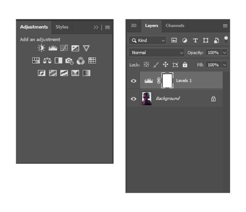Switch to the Channels tab
Image resolution: width=246 pixels, height=212 pixels.
tap(175, 26)
